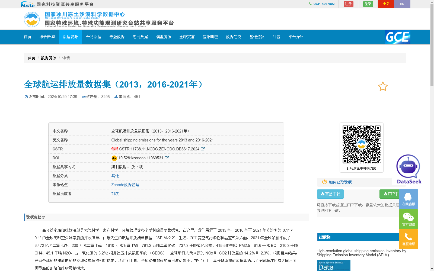
Task: Switch language to 中文
Action: point(386,4)
